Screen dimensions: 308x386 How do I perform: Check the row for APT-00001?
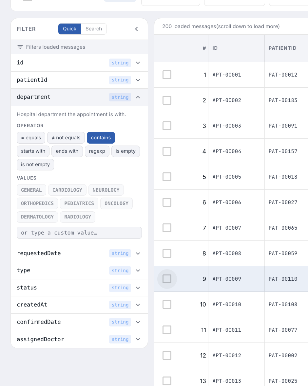click(x=167, y=75)
